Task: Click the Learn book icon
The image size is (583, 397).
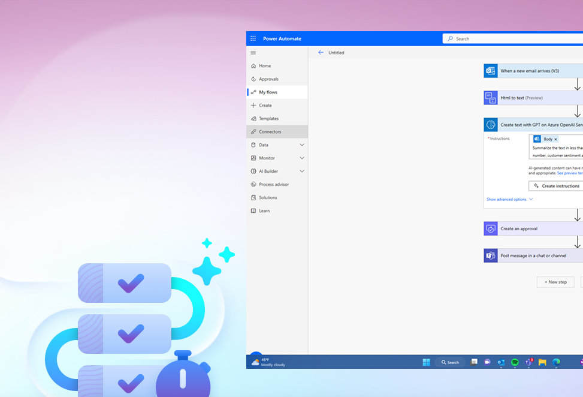Action: pos(253,210)
